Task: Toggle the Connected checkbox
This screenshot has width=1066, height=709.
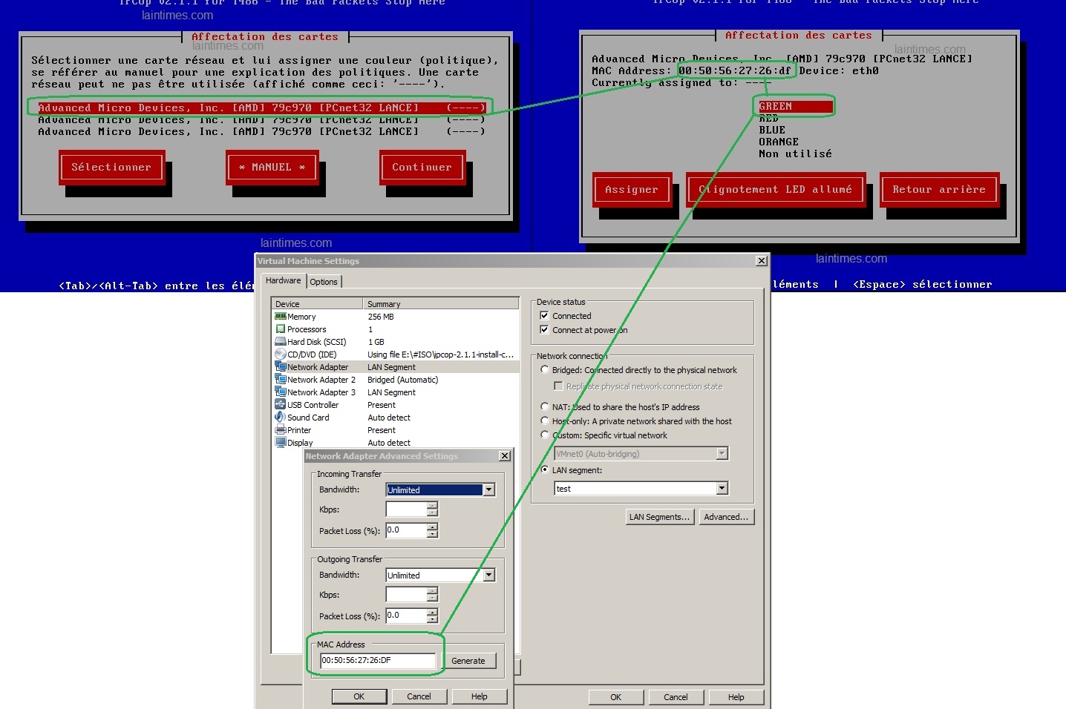Action: [x=544, y=316]
